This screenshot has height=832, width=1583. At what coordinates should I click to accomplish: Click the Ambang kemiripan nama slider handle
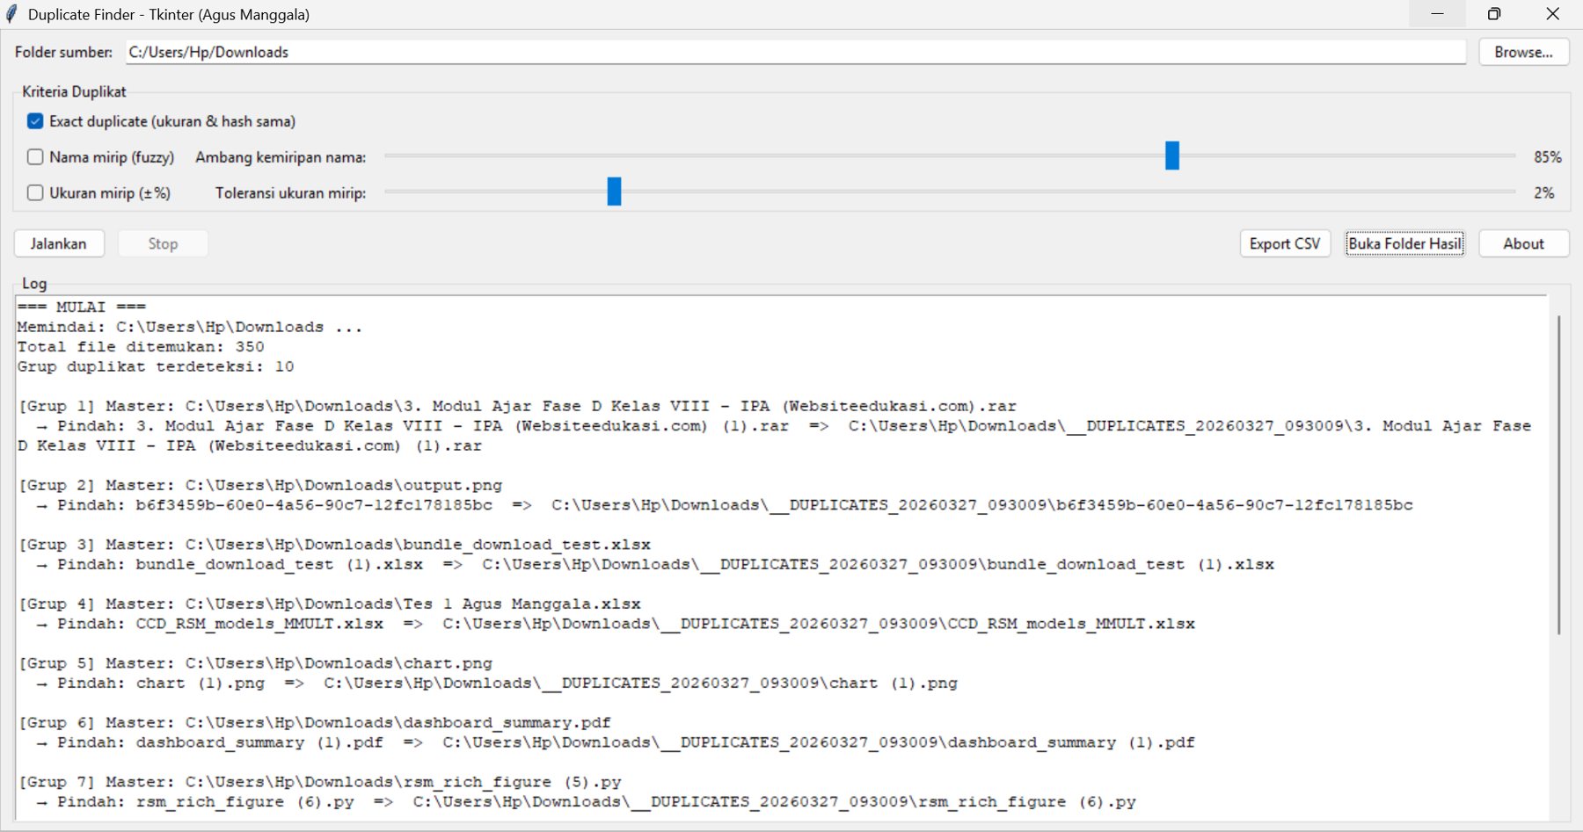point(1171,156)
